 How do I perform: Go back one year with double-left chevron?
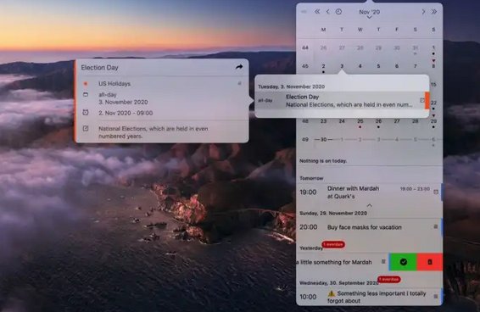pyautogui.click(x=317, y=12)
